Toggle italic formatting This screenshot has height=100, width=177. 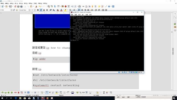click(x=41, y=10)
